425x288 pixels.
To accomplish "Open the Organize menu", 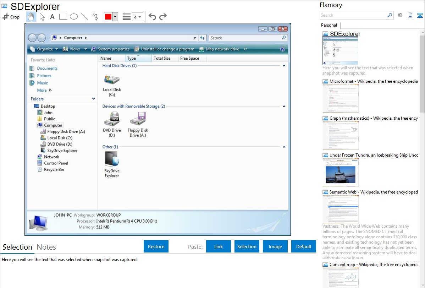I will 44,49.
